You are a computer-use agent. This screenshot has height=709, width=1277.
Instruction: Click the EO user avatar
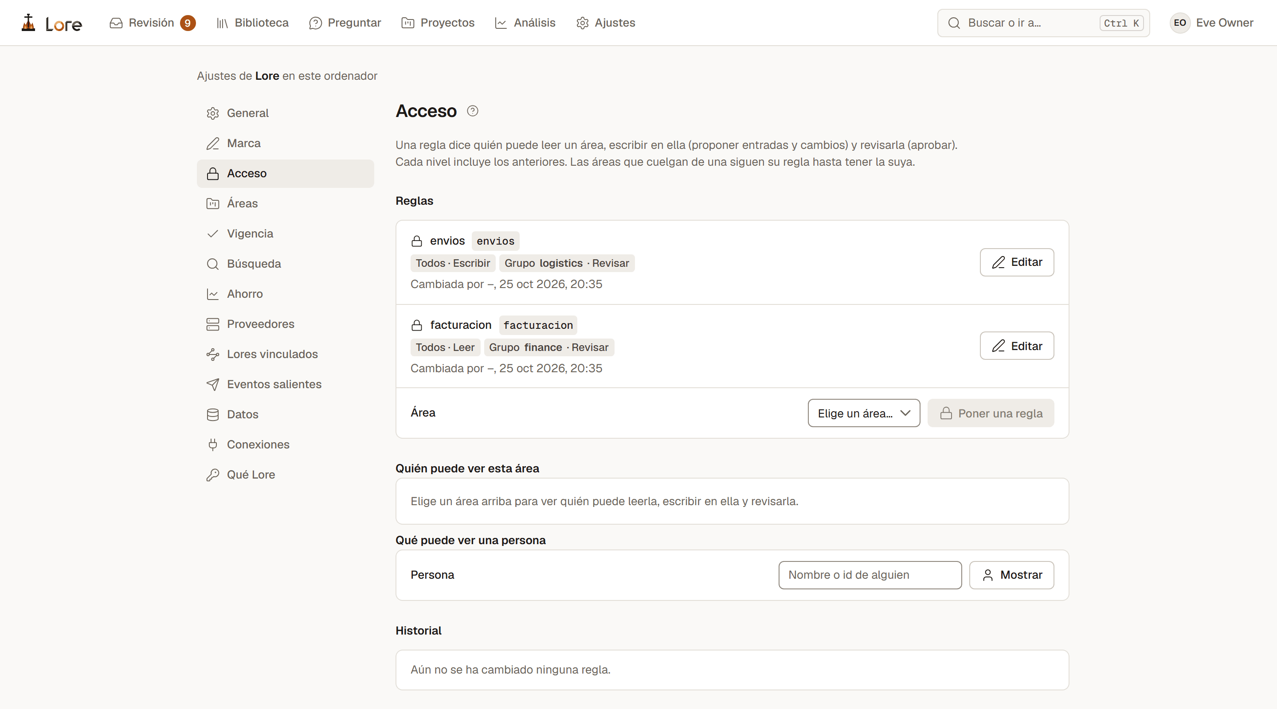1180,23
